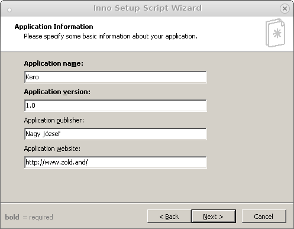
Task: Close the wizard with title bar X
Action: pos(285,8)
